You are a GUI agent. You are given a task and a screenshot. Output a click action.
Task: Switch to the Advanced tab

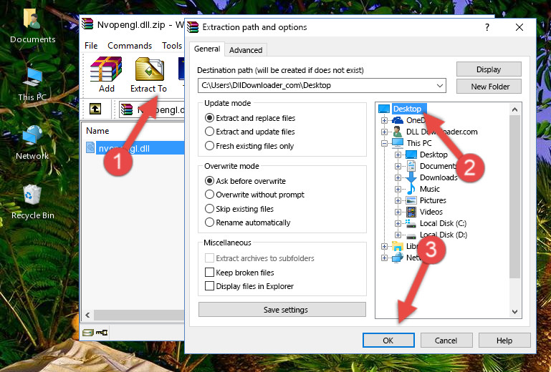246,50
